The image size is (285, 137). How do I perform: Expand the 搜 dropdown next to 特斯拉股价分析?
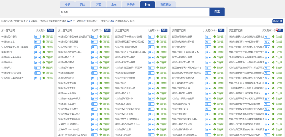coord(94,57)
